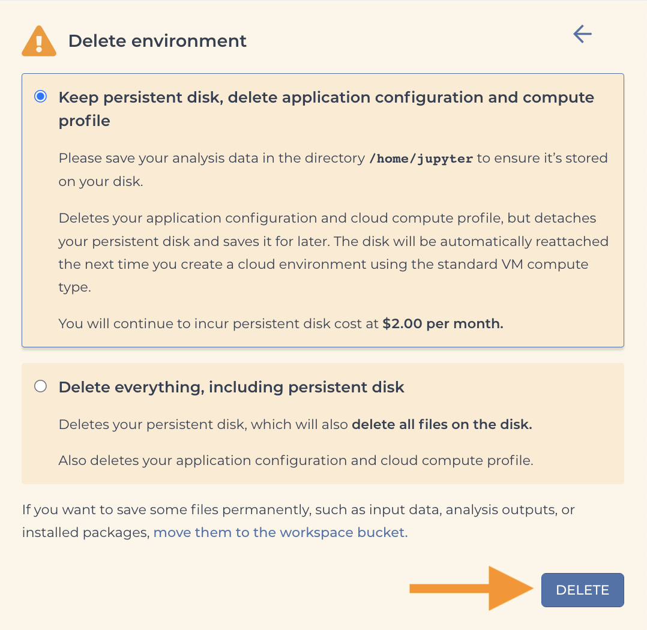Click the selected keep-disk radio control
The height and width of the screenshot is (630, 647).
pos(40,95)
